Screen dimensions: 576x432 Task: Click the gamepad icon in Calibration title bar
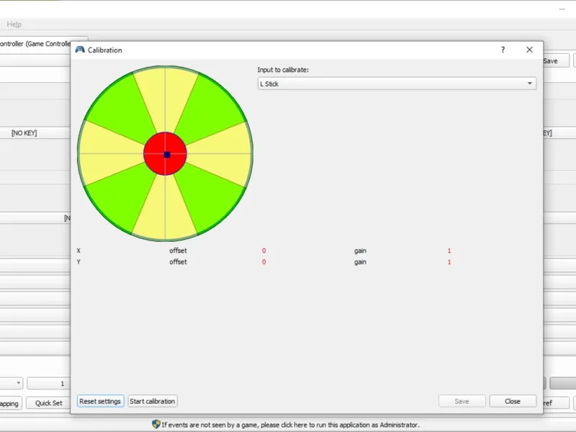pos(80,50)
